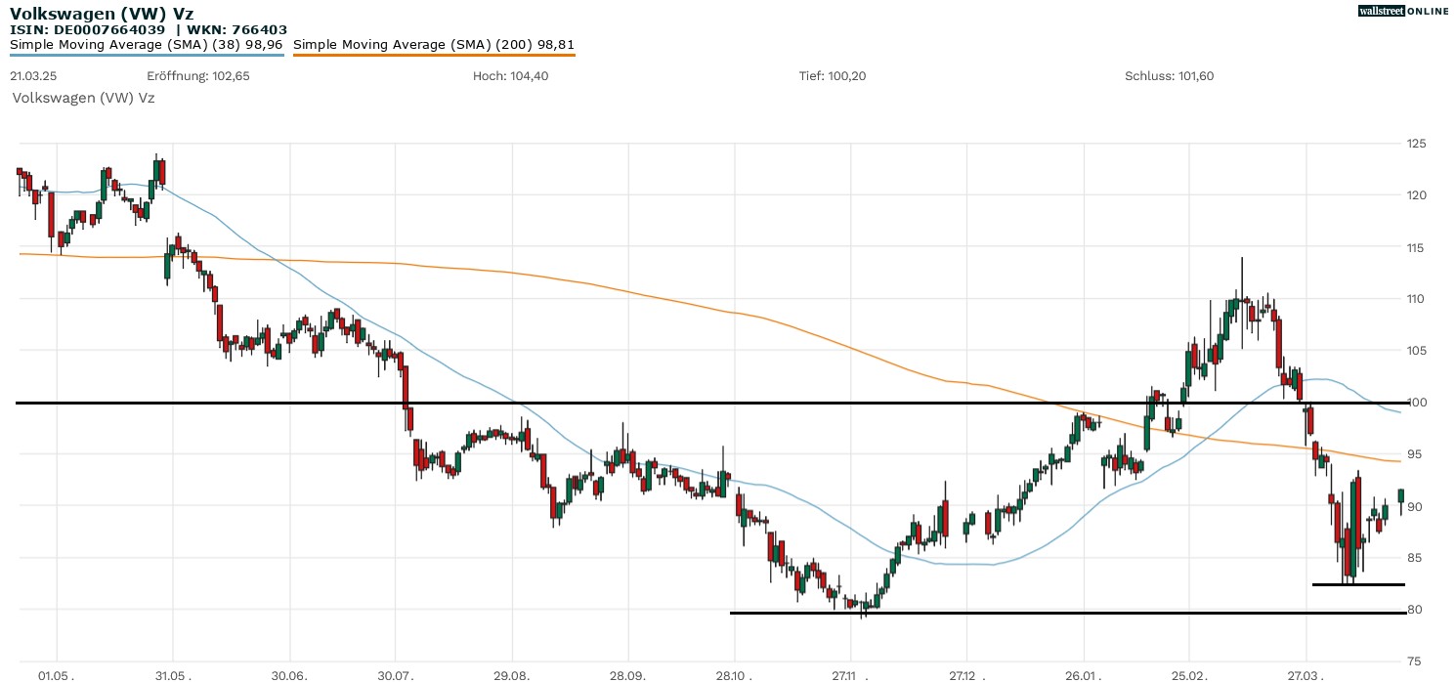
Task: Click the Schluss 101,60 value
Action: tap(1169, 76)
